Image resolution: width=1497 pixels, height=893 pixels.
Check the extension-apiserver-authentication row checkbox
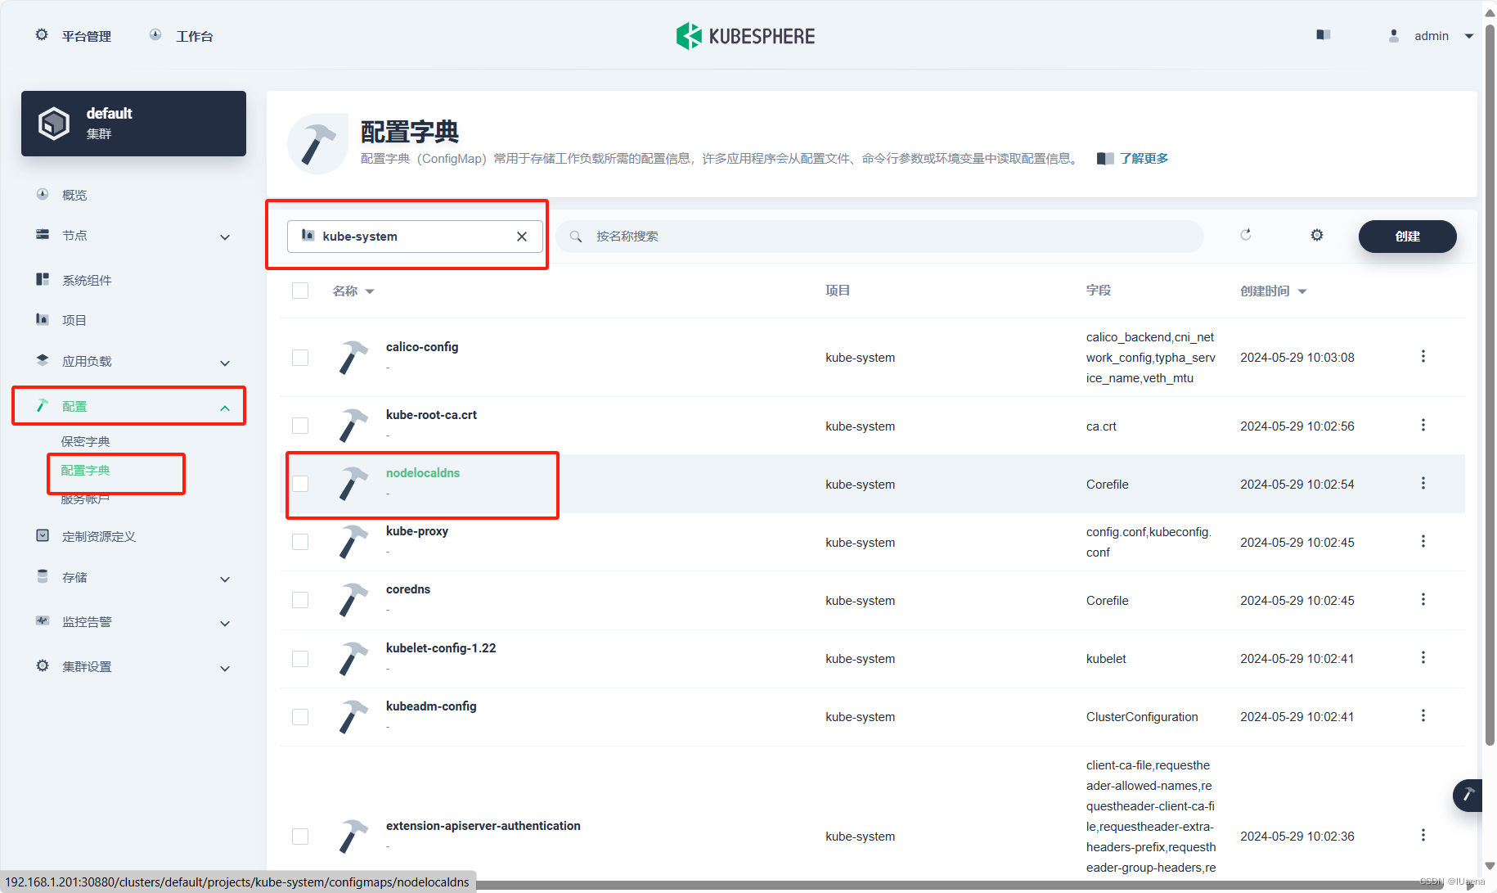(300, 837)
